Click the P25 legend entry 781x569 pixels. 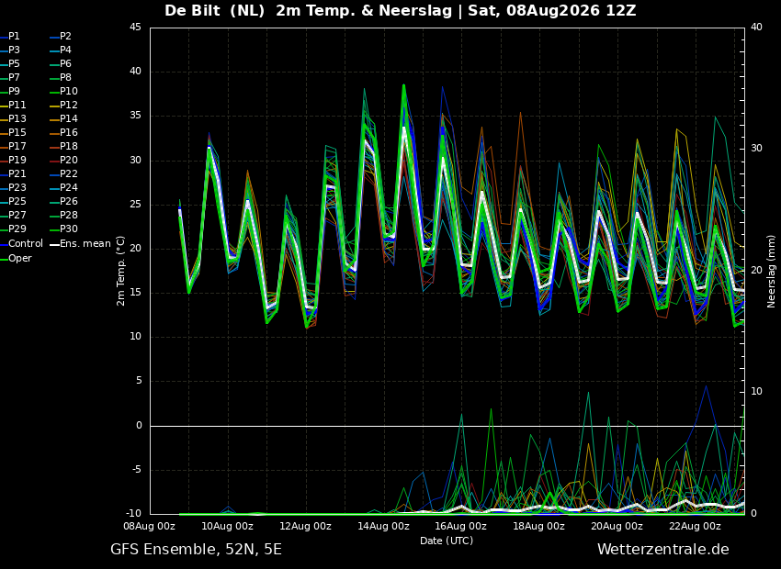click(13, 201)
